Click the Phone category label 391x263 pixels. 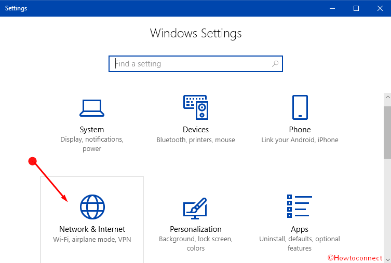coord(300,130)
